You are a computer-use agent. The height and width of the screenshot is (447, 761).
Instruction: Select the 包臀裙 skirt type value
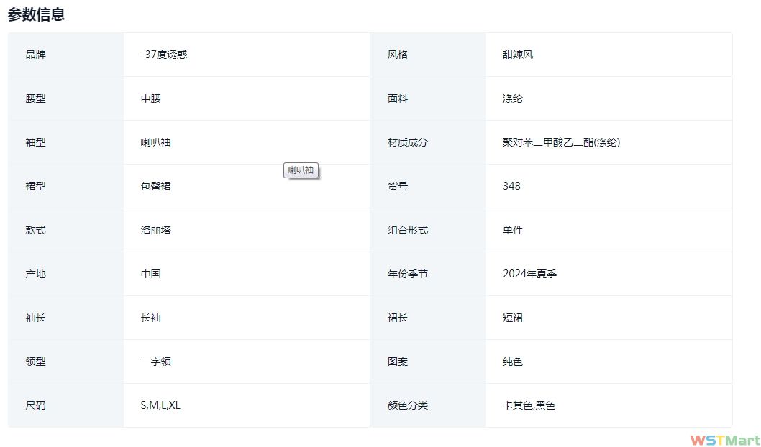tap(156, 186)
